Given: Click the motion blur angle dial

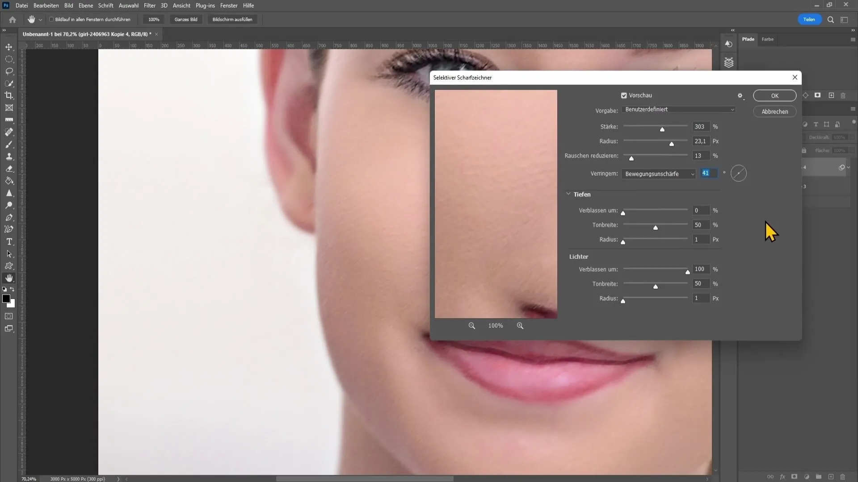Looking at the screenshot, I should pyautogui.click(x=739, y=173).
